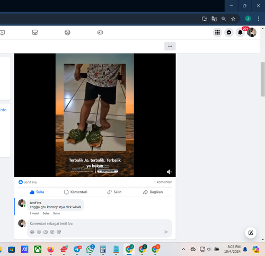Click scrollbar down arrow
Screen dimensions: 265x256
(x=263, y=240)
